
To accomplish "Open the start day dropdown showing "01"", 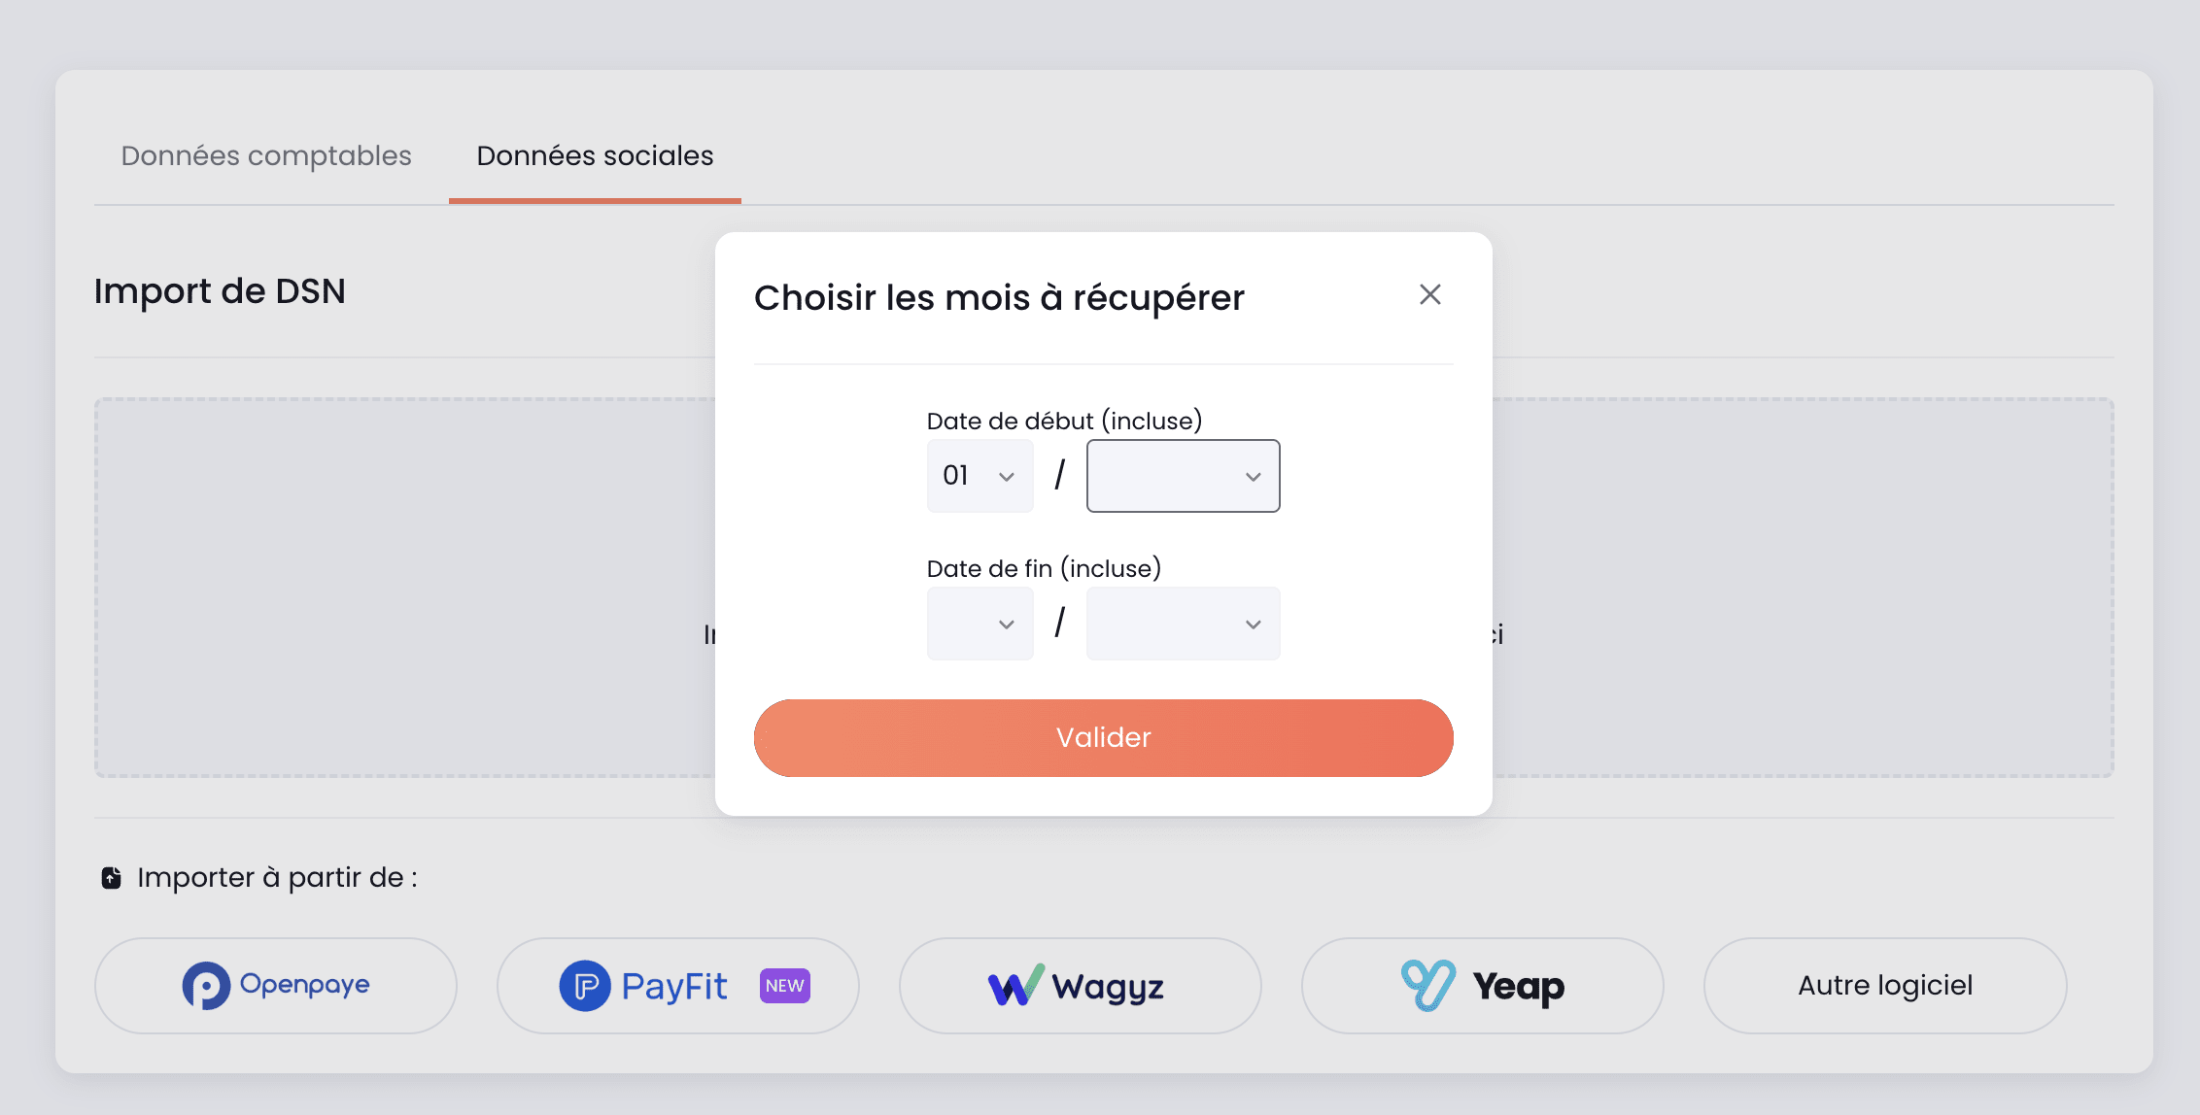I will point(980,476).
